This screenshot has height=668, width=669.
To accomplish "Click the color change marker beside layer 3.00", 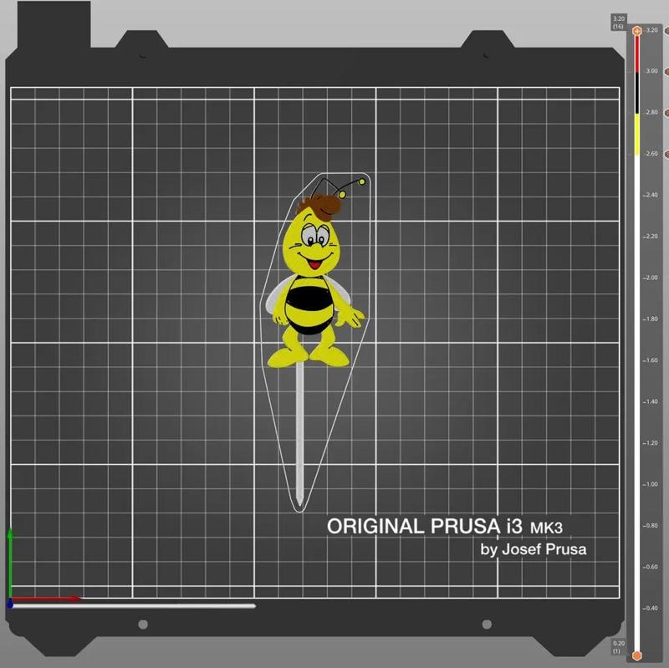I will tap(665, 71).
